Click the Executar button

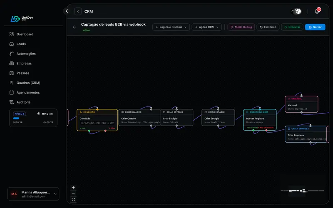coord(292,27)
